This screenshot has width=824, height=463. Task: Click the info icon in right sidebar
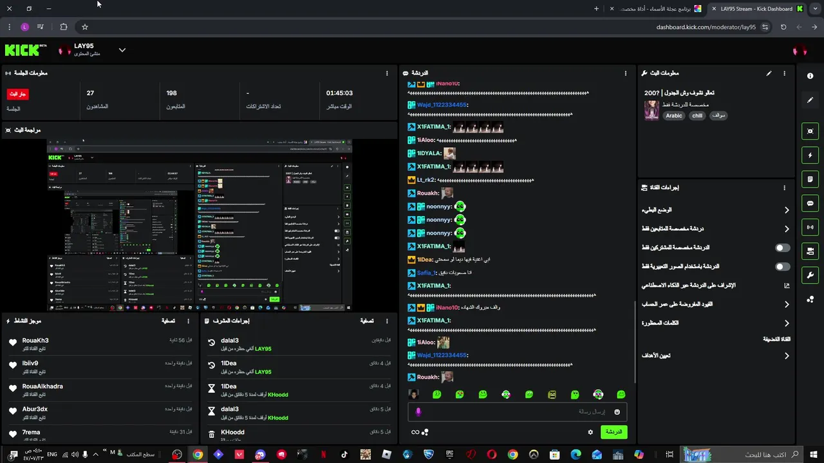810,76
